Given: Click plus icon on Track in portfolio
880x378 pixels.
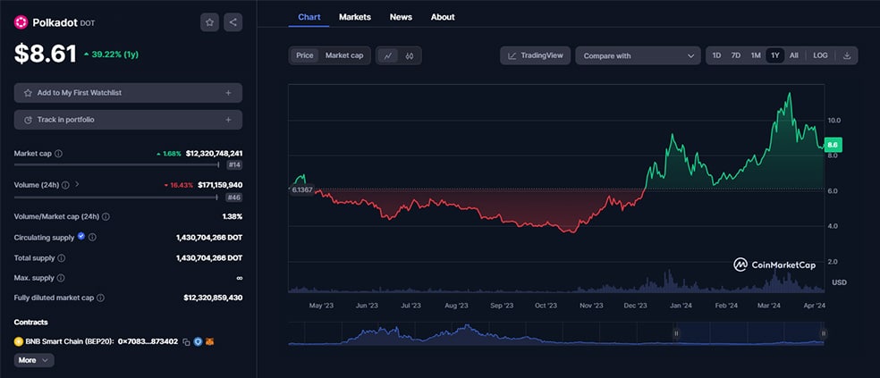Looking at the screenshot, I should (228, 120).
